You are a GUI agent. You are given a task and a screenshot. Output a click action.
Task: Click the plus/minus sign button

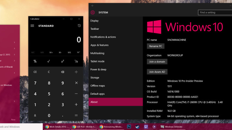point(35,115)
